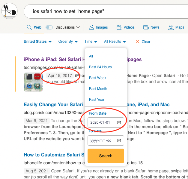The width and height of the screenshot is (188, 179).
Task: Click the technipages result thumbnail image
Action: pyautogui.click(x=33, y=82)
